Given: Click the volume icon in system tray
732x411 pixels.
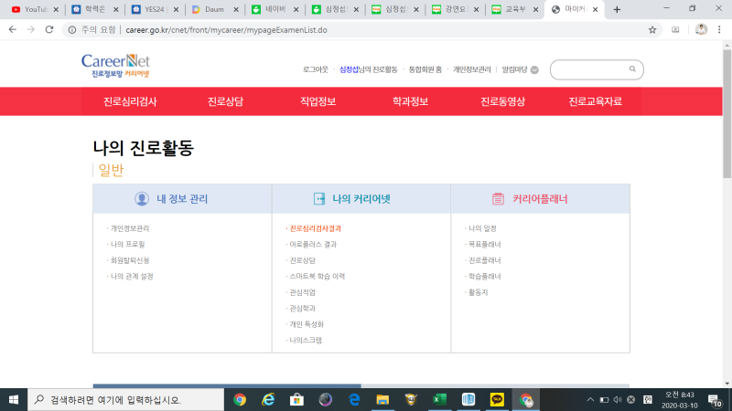Looking at the screenshot, I should pos(618,400).
